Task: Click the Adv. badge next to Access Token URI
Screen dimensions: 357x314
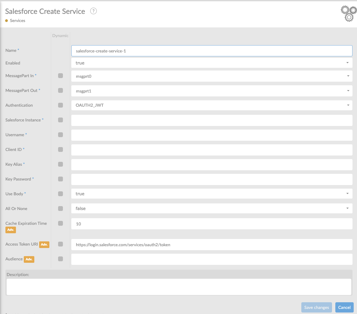Action: coord(44,244)
